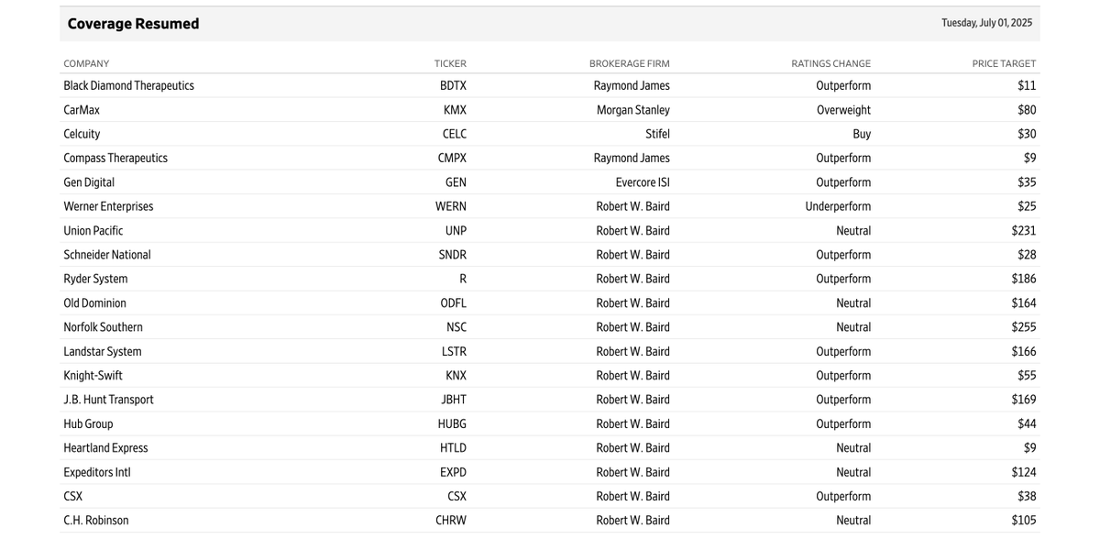Viewport: 1100px width, 539px height.
Task: Select Werner Enterprises company name
Action: coord(108,206)
